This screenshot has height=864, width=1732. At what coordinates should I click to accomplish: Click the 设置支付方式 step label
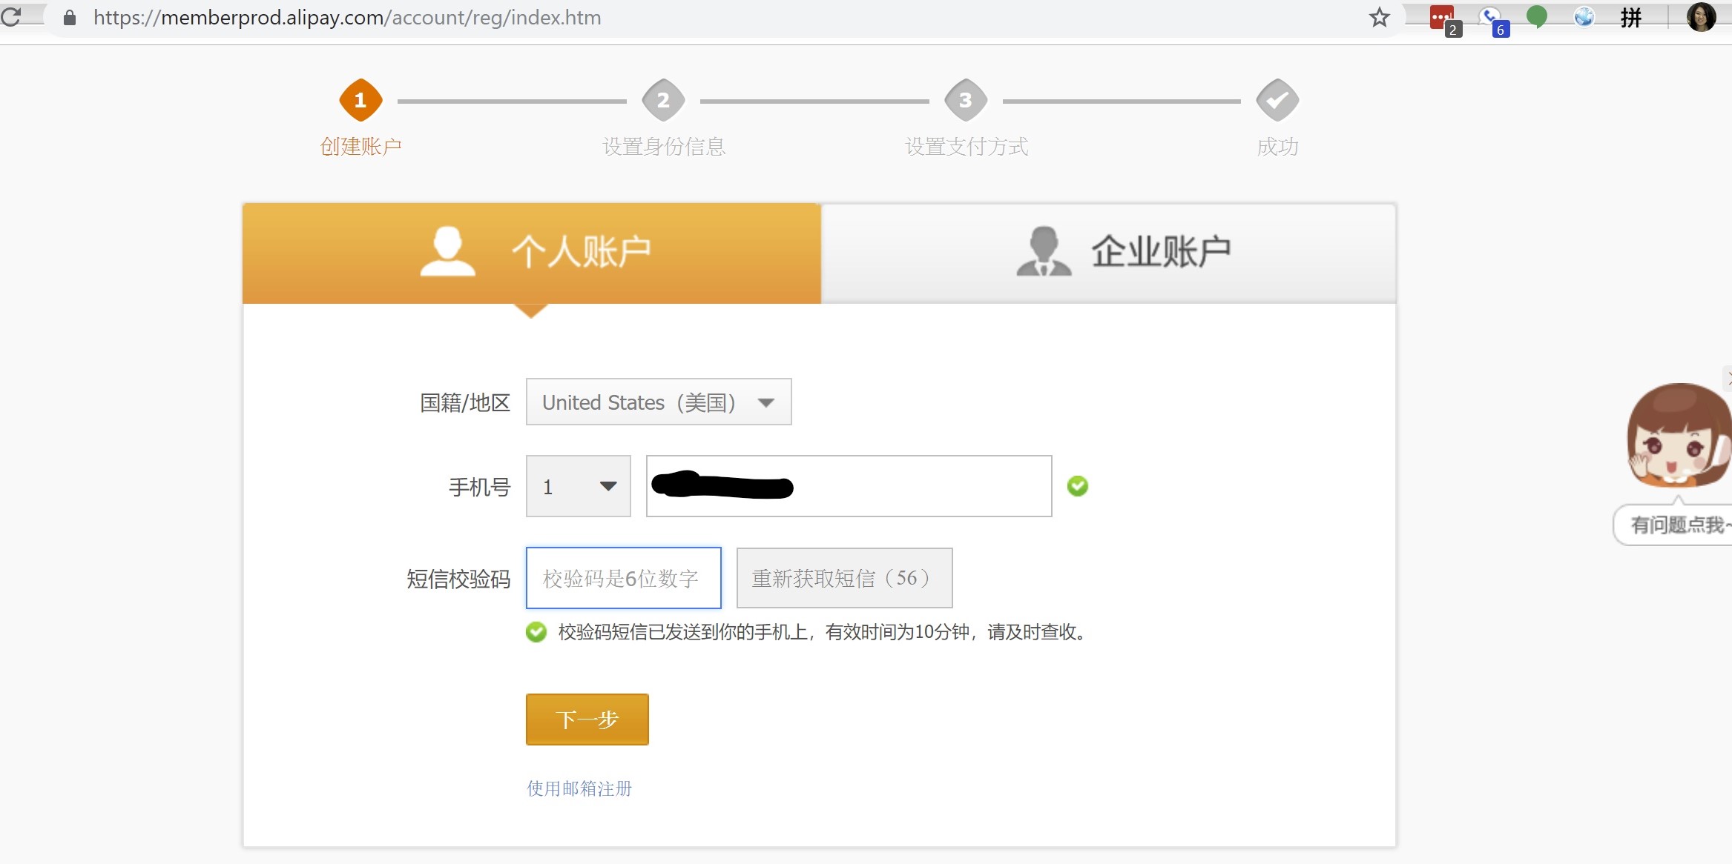tap(967, 147)
